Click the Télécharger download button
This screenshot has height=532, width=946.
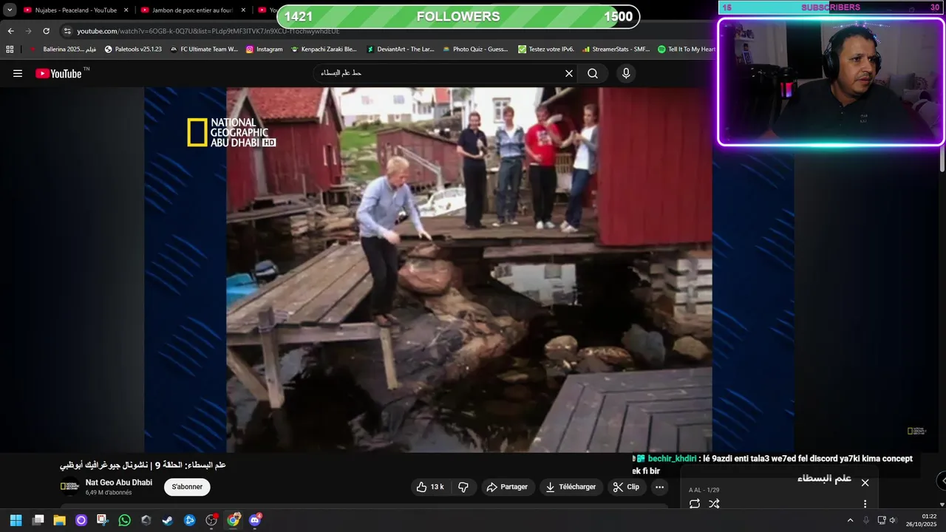click(571, 487)
